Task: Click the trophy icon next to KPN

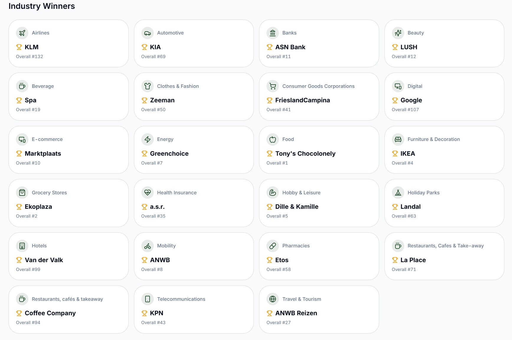Action: click(144, 313)
